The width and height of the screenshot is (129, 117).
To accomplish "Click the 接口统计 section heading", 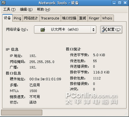I will [x=73, y=49].
